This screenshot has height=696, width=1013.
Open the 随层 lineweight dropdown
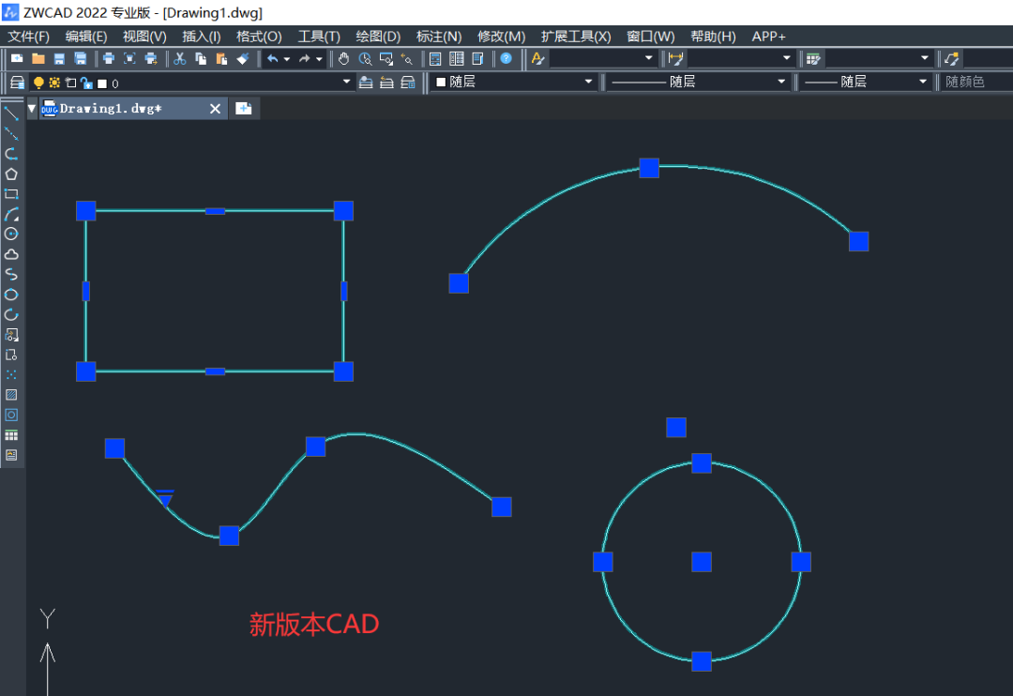pyautogui.click(x=923, y=82)
